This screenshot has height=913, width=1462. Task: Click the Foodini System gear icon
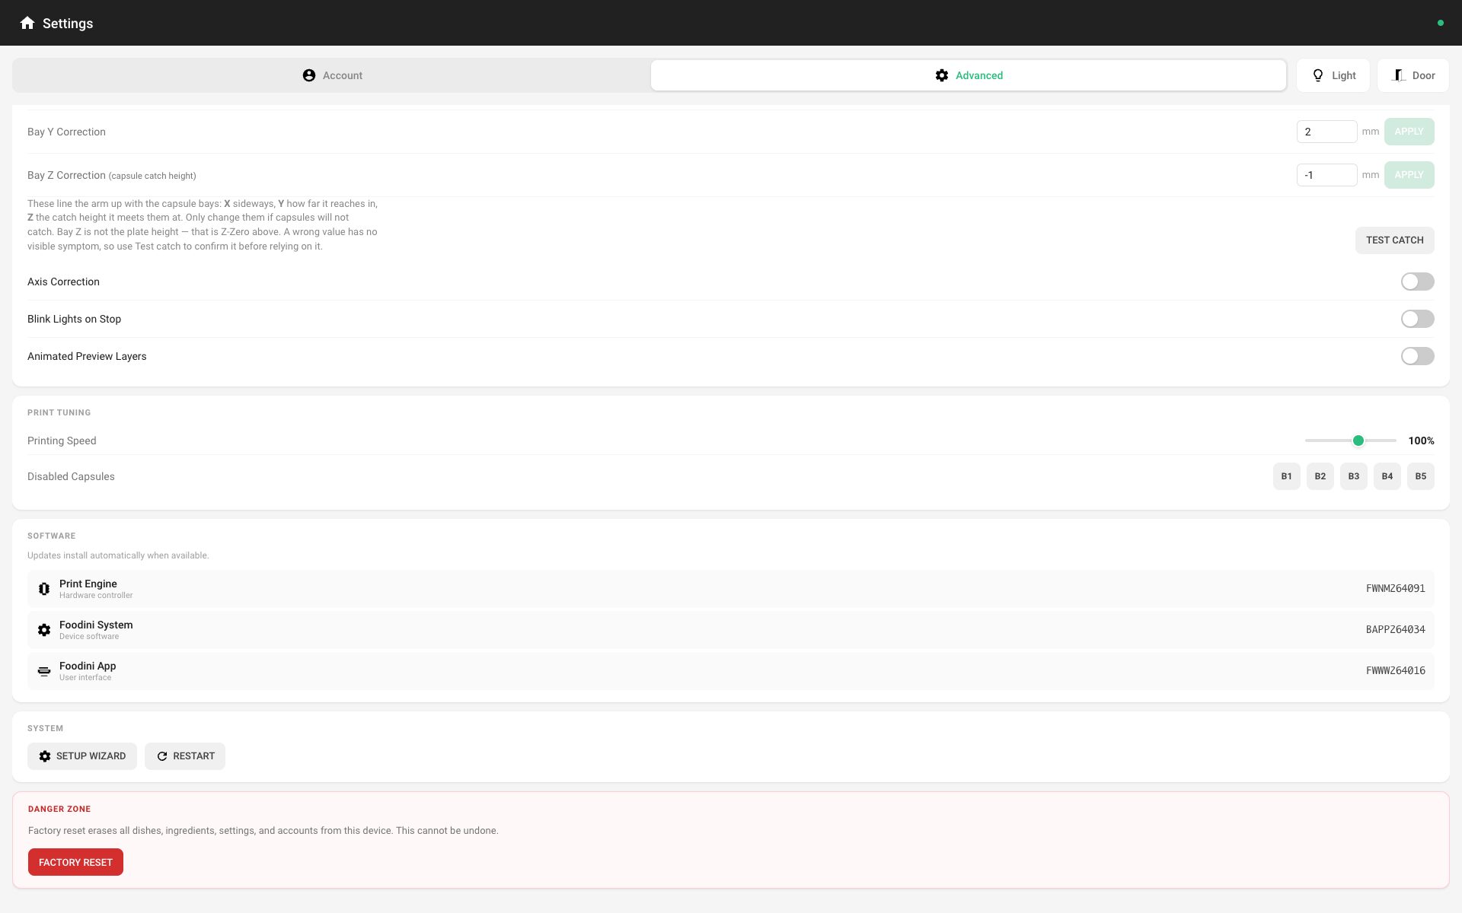click(44, 630)
